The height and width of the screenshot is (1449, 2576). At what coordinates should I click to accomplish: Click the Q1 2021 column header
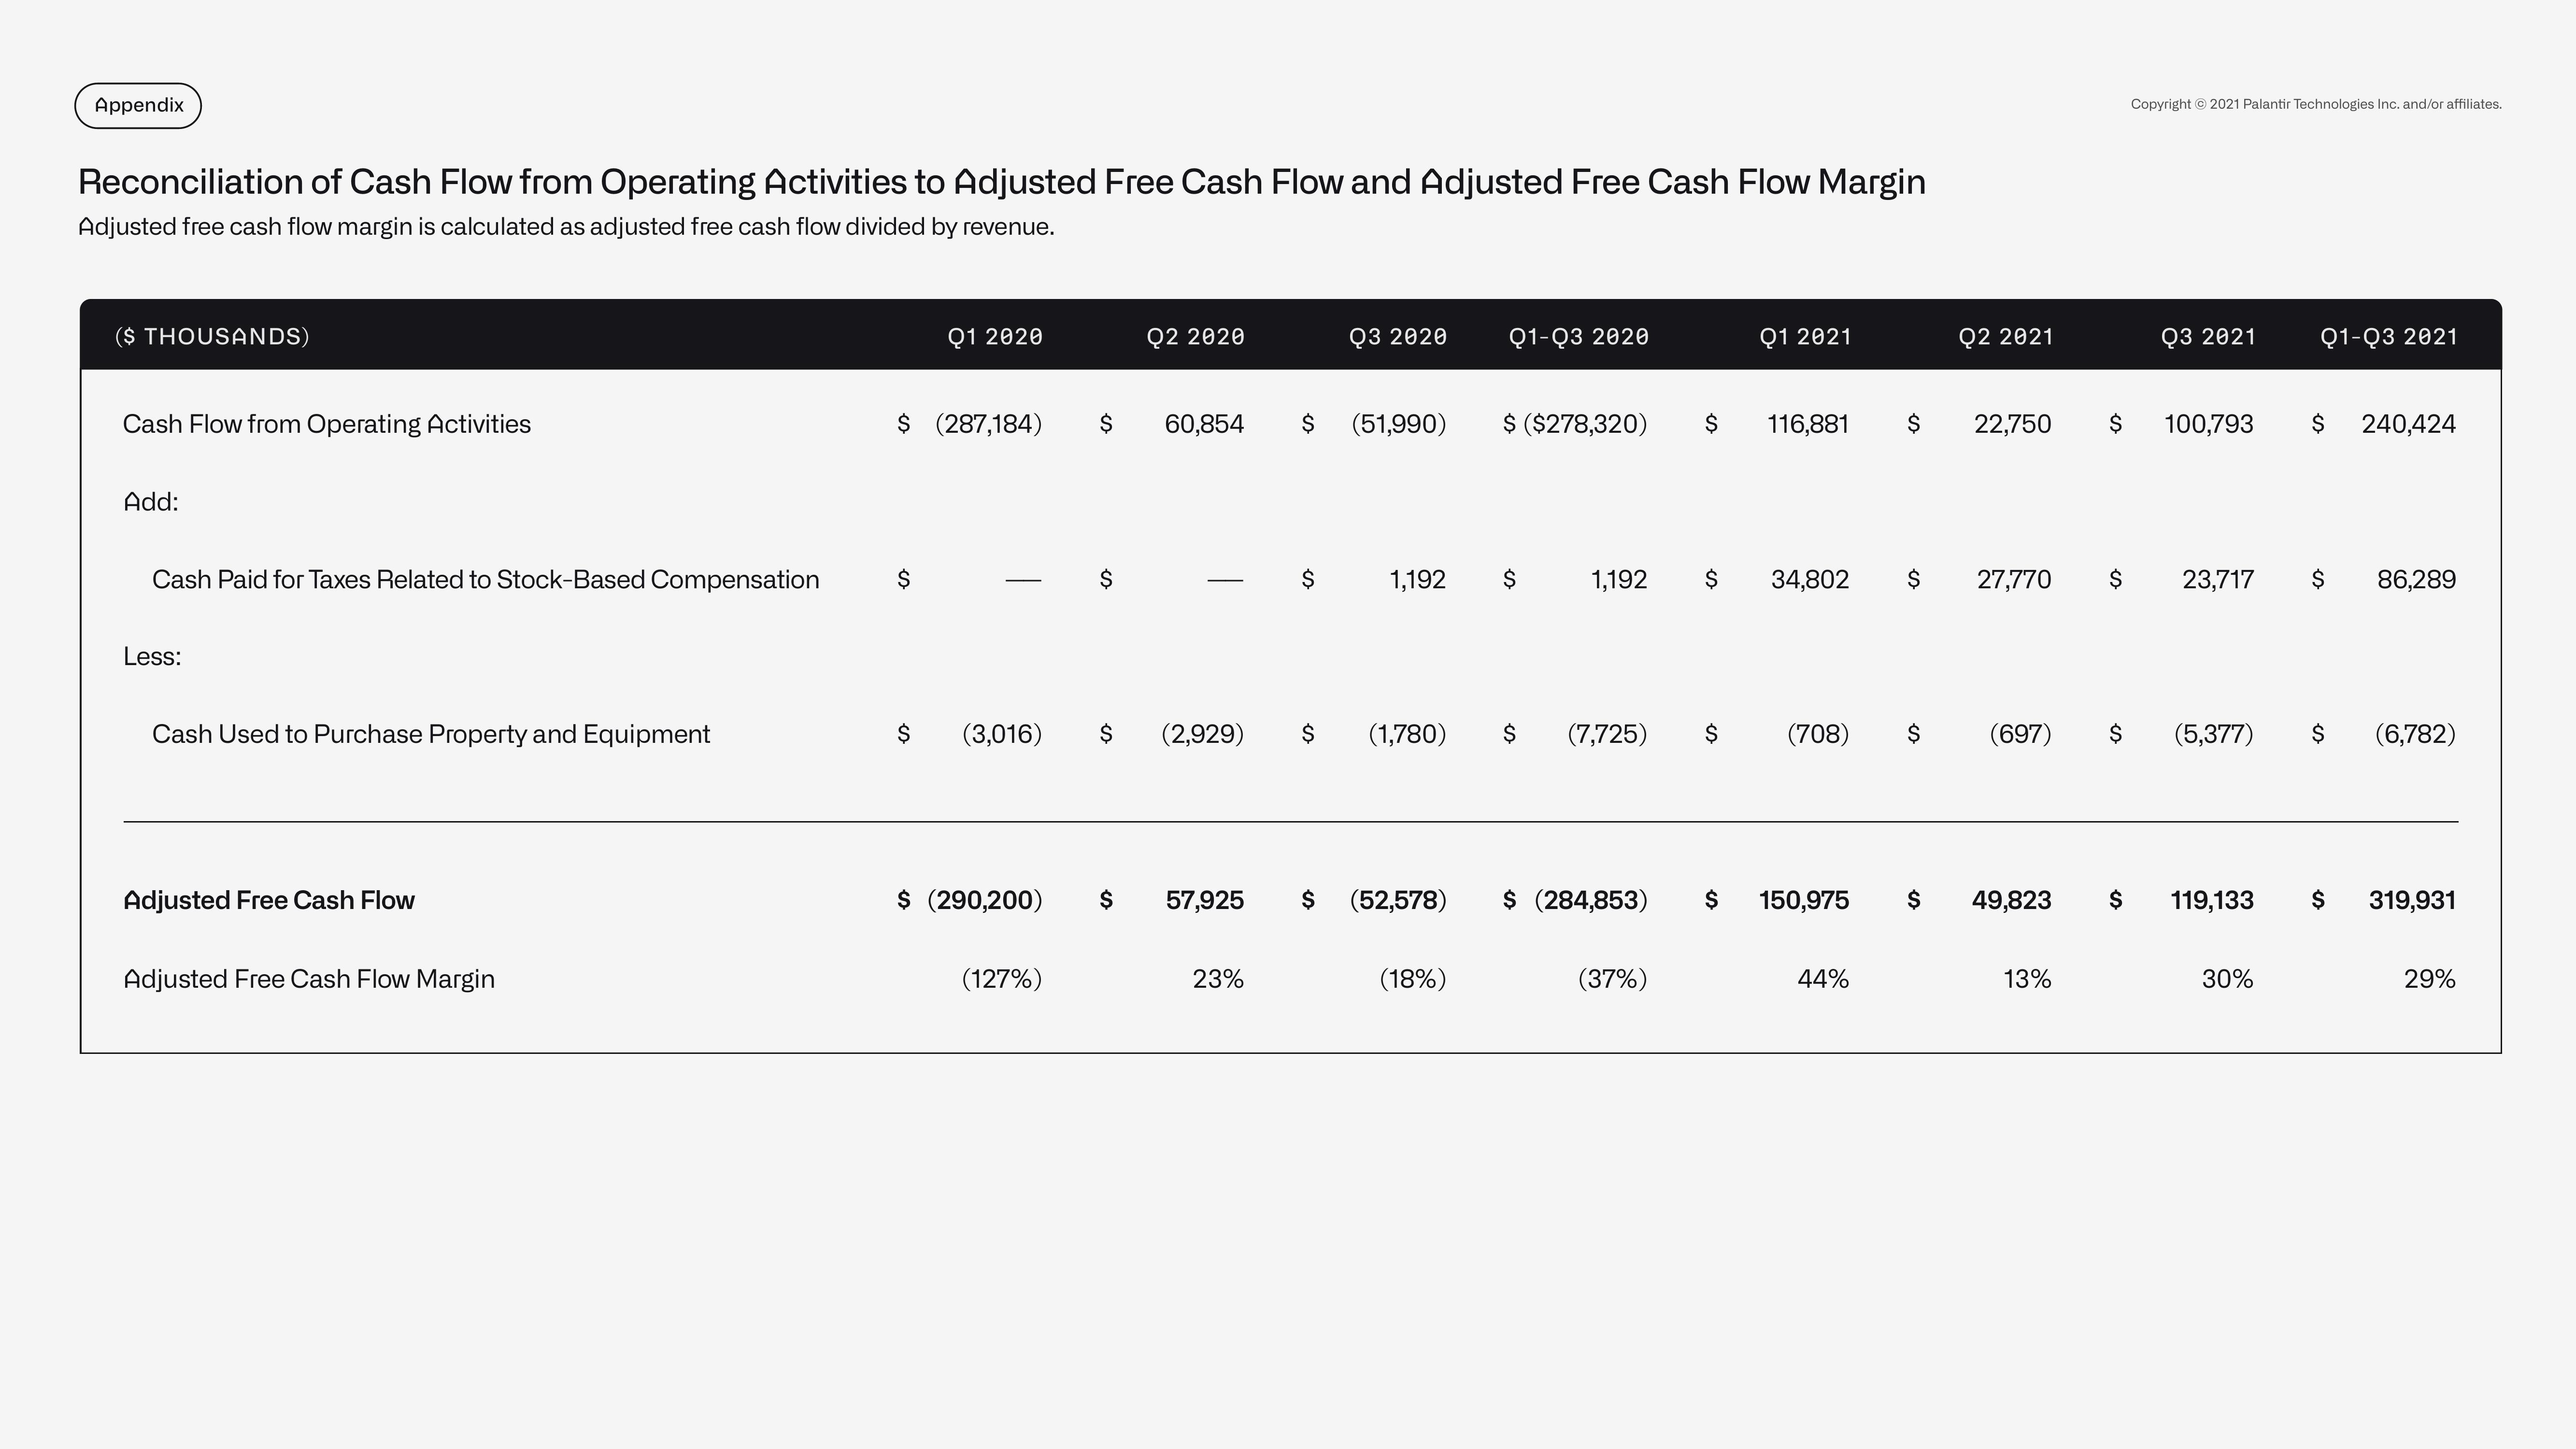coord(1805,337)
